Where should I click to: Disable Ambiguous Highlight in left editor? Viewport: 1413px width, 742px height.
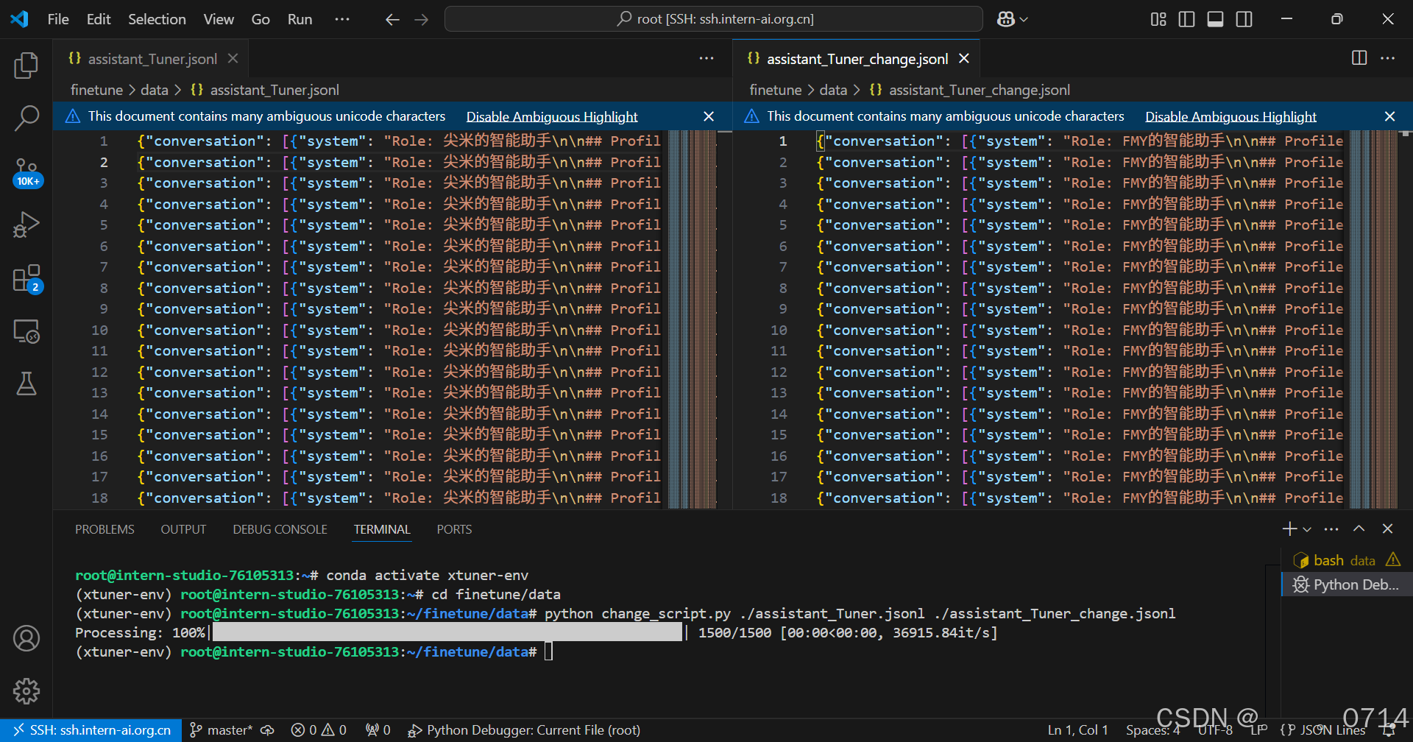click(x=552, y=116)
